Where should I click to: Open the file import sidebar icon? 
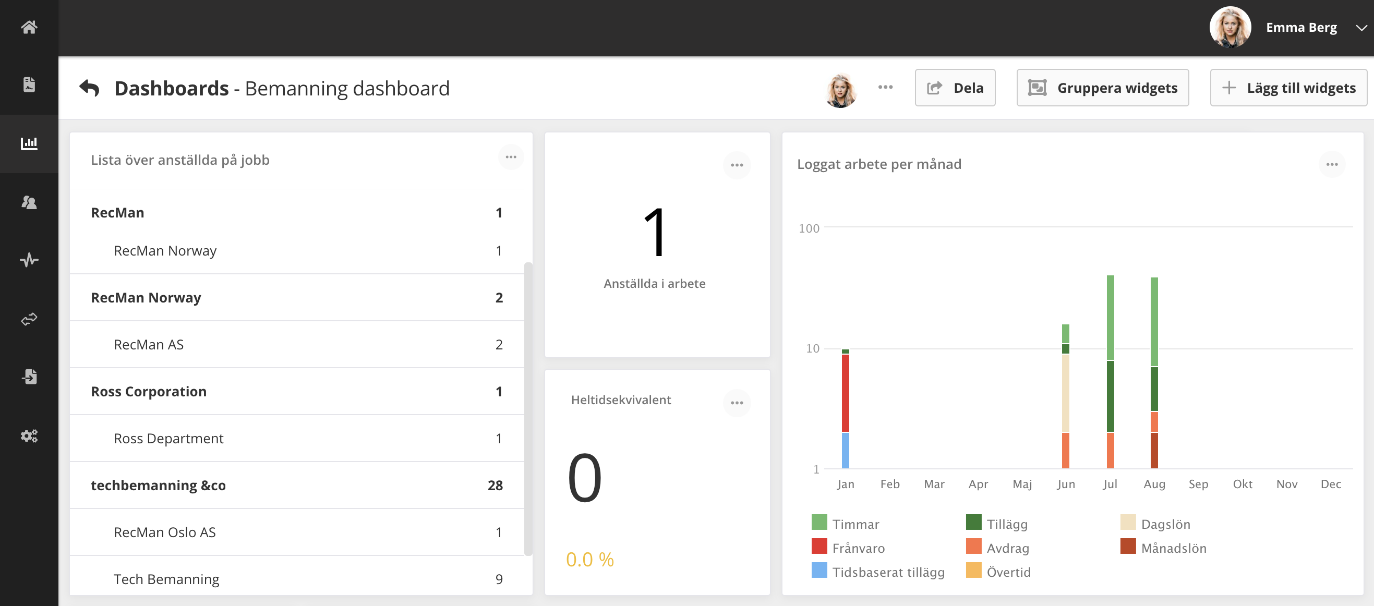coord(29,377)
